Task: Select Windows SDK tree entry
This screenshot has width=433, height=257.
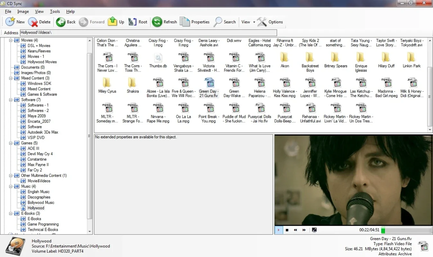Action: (x=39, y=84)
